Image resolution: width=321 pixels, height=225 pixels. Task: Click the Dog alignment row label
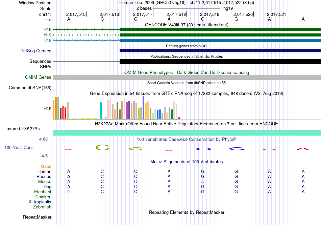(x=47, y=187)
